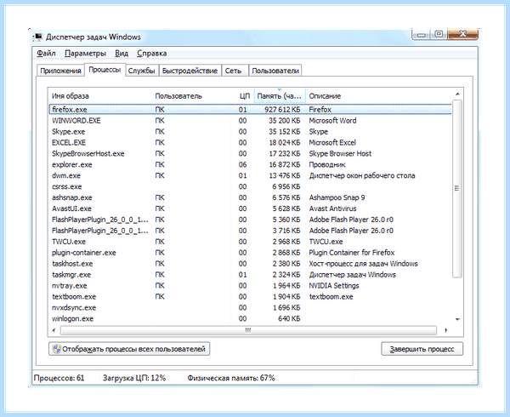Sort by Пользователь column header
Screen dimensions: 510x417
(x=191, y=96)
